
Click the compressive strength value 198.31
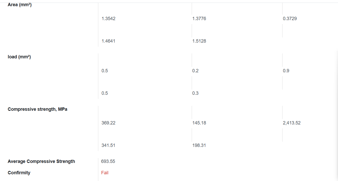199,145
